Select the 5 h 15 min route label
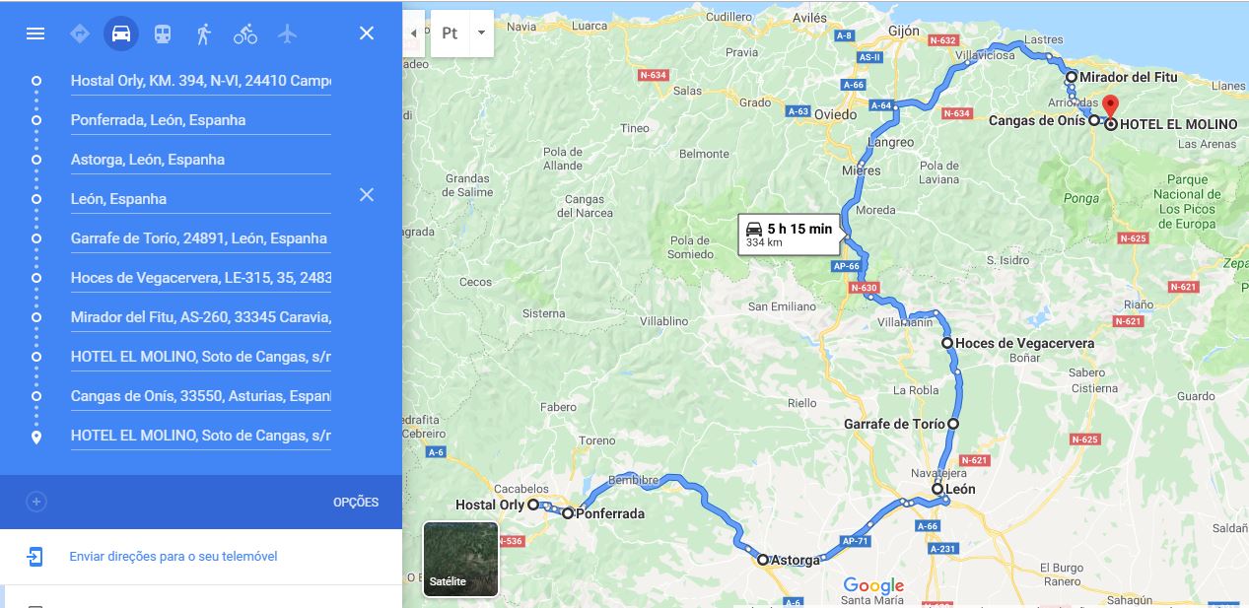Image resolution: width=1249 pixels, height=608 pixels. [790, 235]
